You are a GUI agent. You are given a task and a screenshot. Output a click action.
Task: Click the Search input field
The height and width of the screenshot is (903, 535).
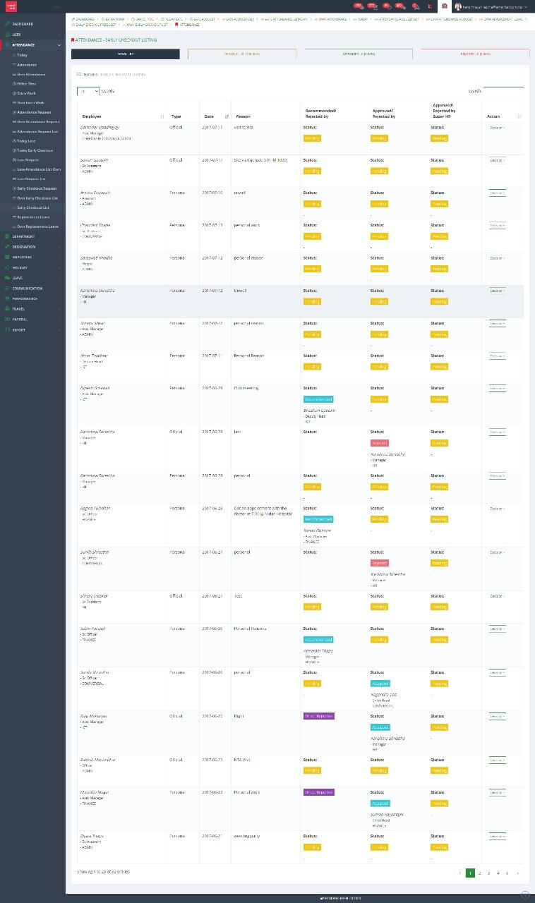coord(503,91)
